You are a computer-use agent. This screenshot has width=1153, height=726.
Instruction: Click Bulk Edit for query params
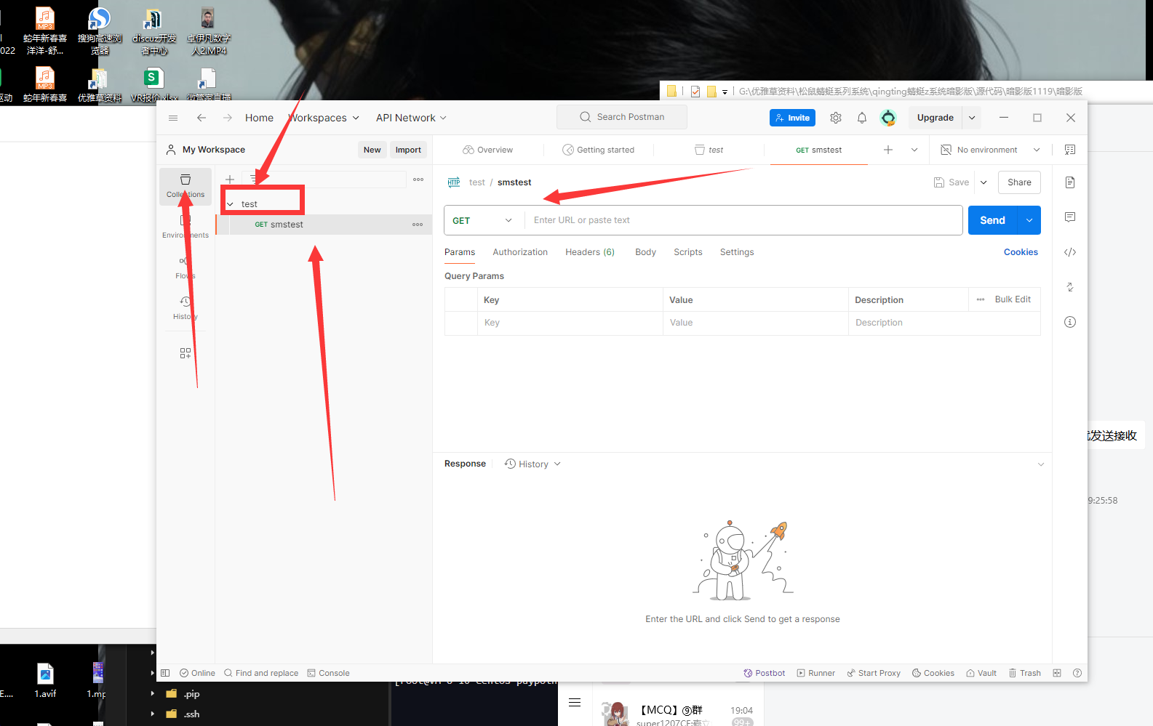click(1013, 299)
